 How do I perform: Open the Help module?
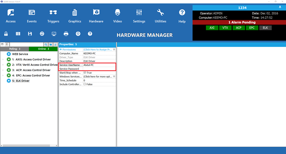(182, 16)
